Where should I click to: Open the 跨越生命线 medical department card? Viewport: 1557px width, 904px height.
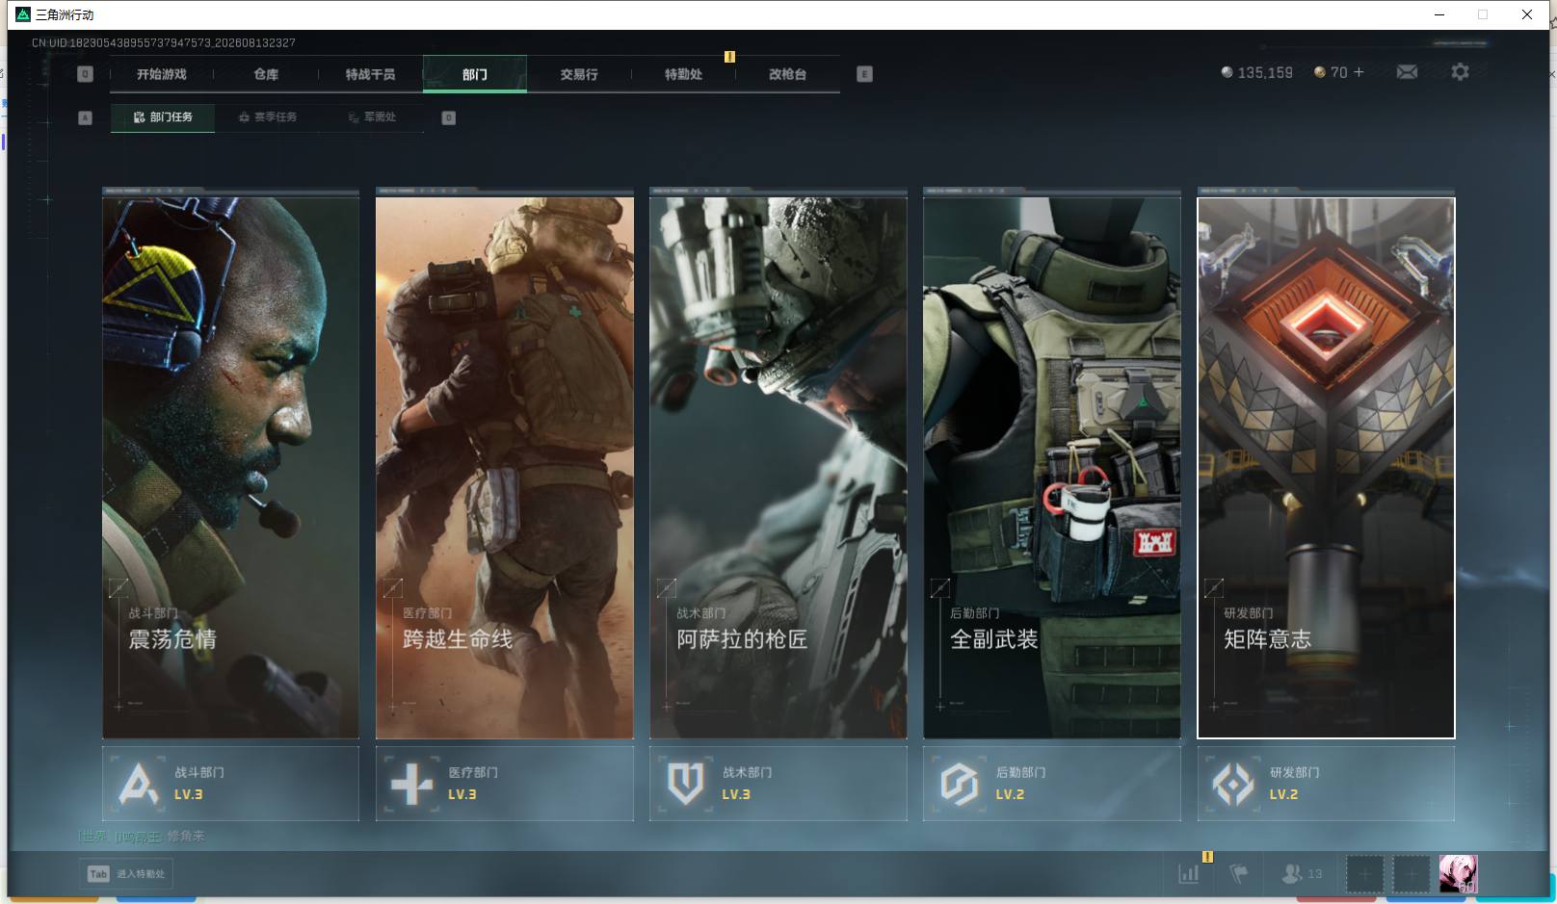pyautogui.click(x=505, y=468)
